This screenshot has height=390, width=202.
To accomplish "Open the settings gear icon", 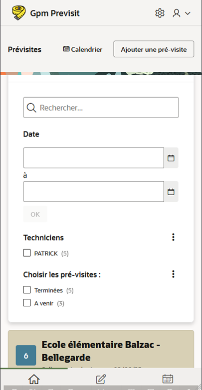I will coord(160,13).
